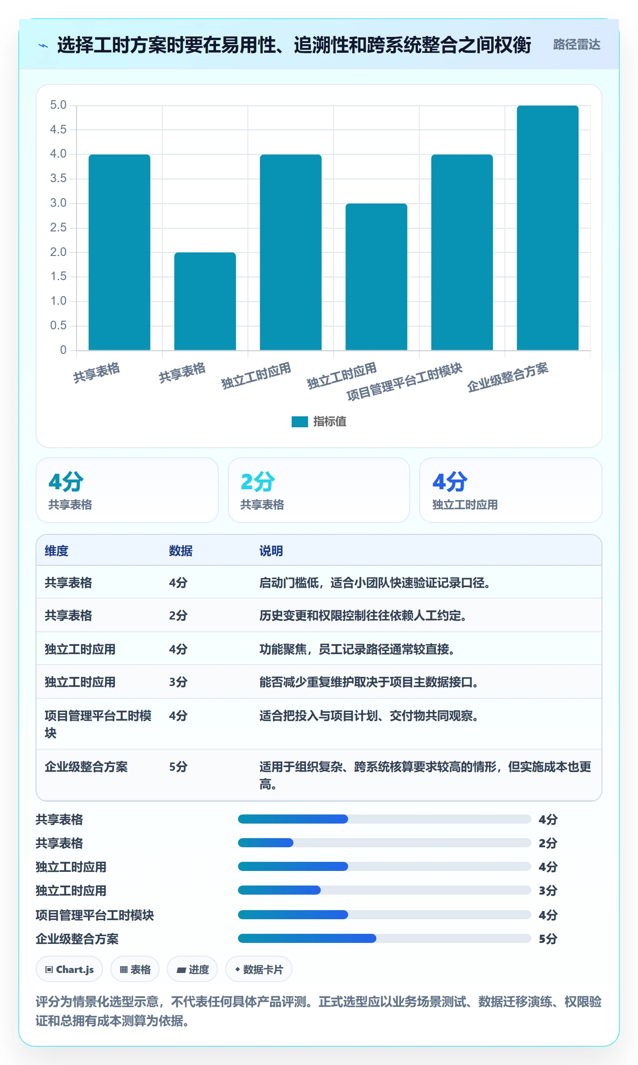Open the 2分 共享表格 data card
The width and height of the screenshot is (638, 1065).
(x=319, y=490)
